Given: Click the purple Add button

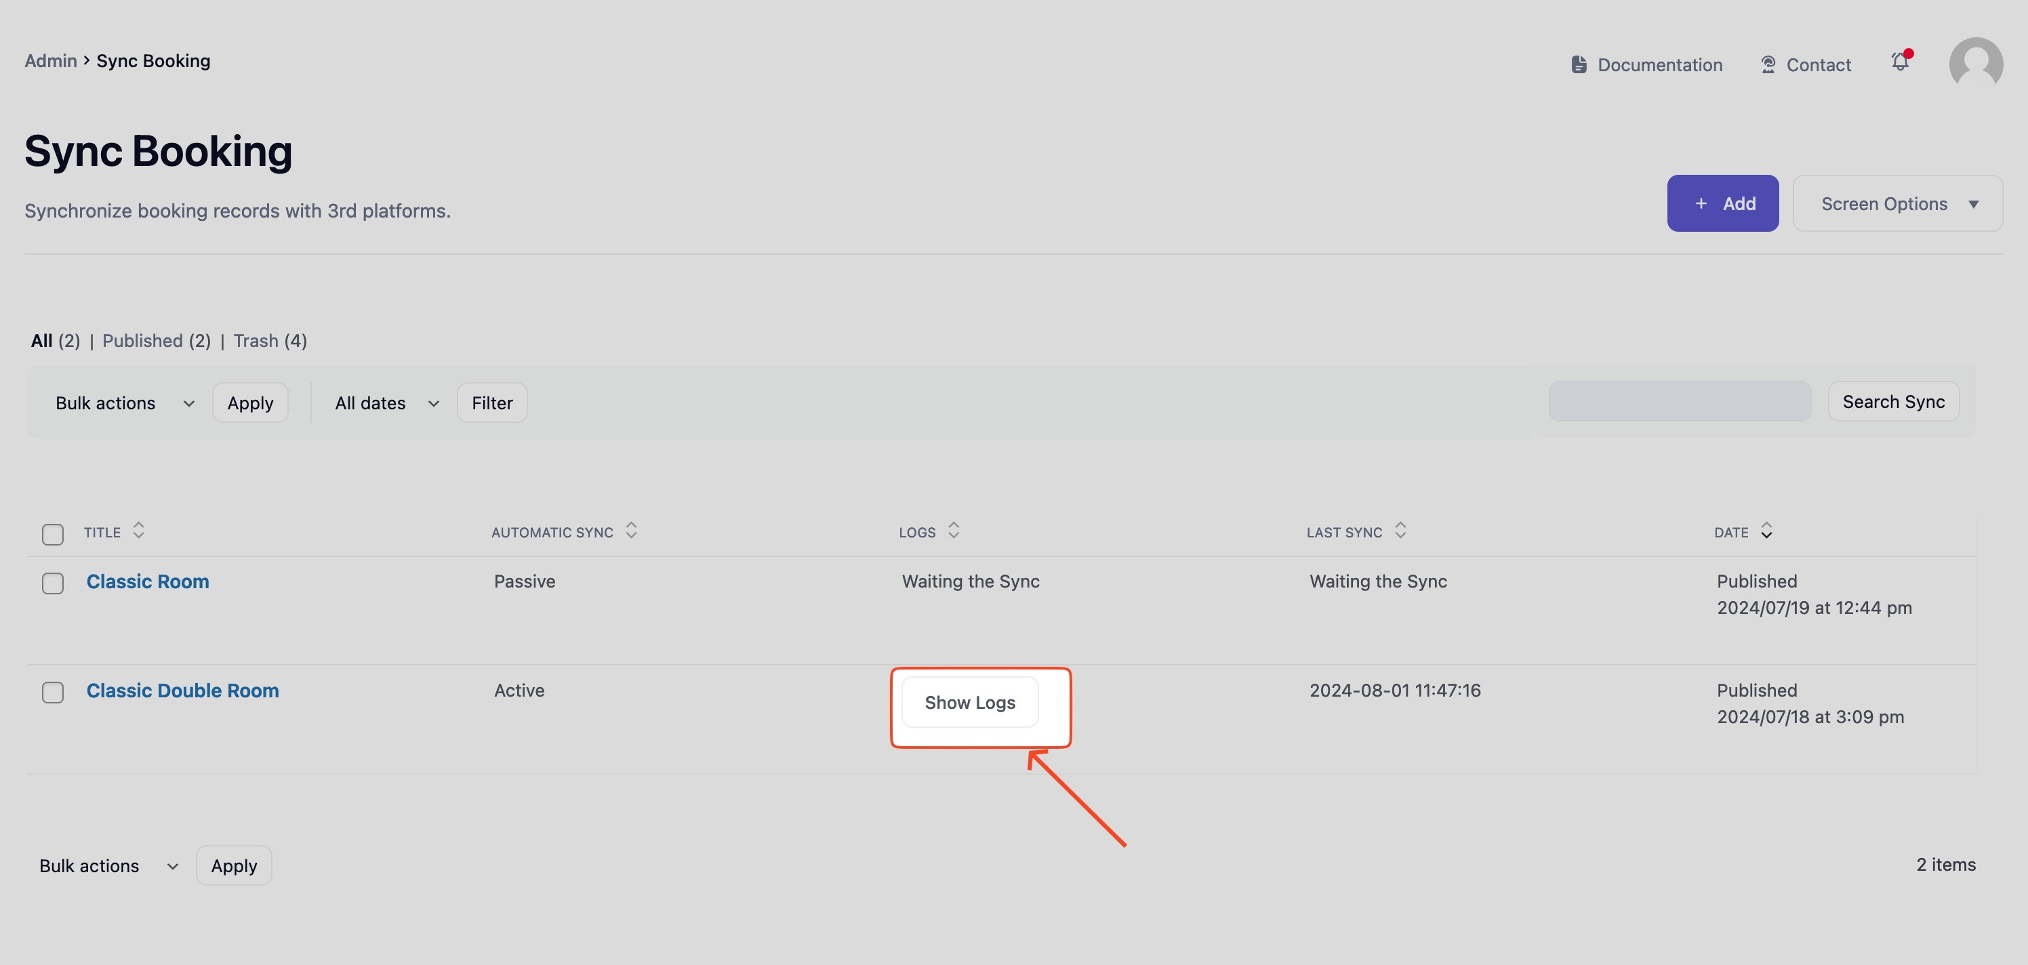Looking at the screenshot, I should click(x=1722, y=204).
